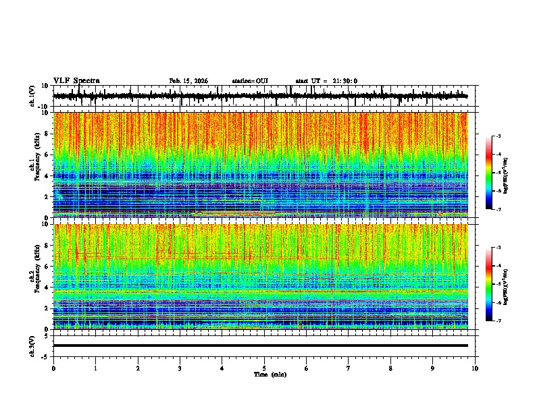
Task: Click the VLF Spectra title text
Action: pyautogui.click(x=76, y=81)
